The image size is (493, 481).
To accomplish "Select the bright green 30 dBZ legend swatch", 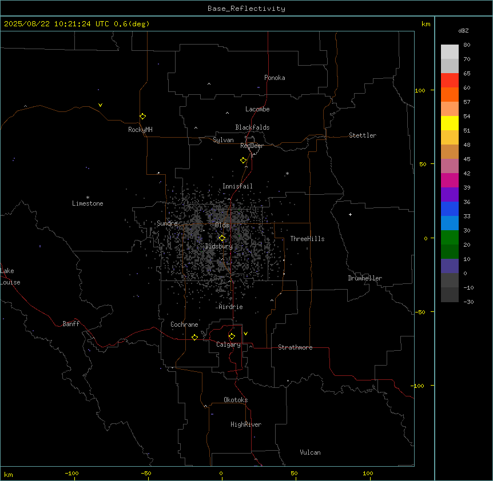I will 450,238.
